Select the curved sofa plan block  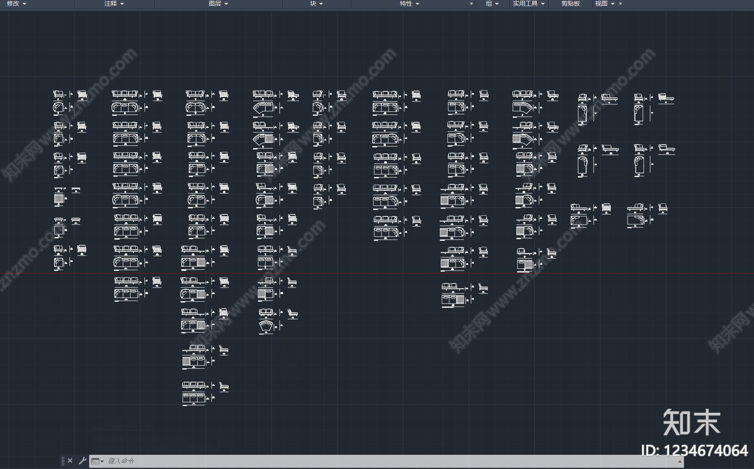[266, 326]
